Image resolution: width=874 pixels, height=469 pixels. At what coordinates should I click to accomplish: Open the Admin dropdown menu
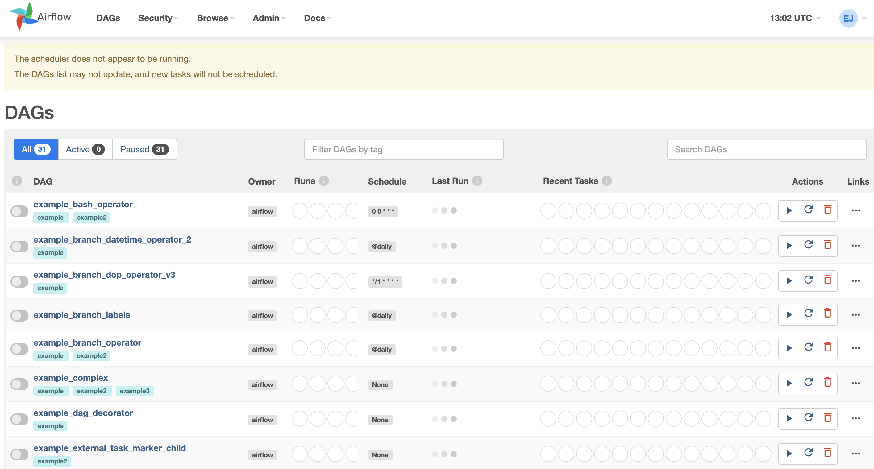pos(269,18)
